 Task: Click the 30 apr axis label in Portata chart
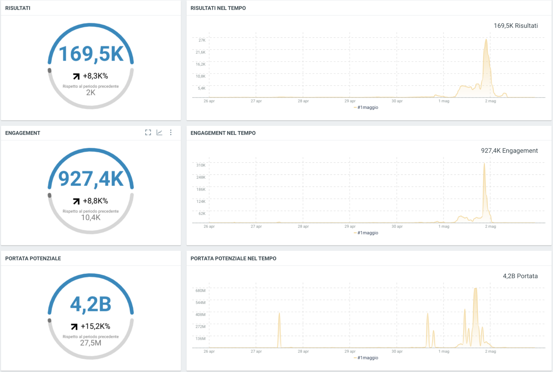tap(397, 351)
